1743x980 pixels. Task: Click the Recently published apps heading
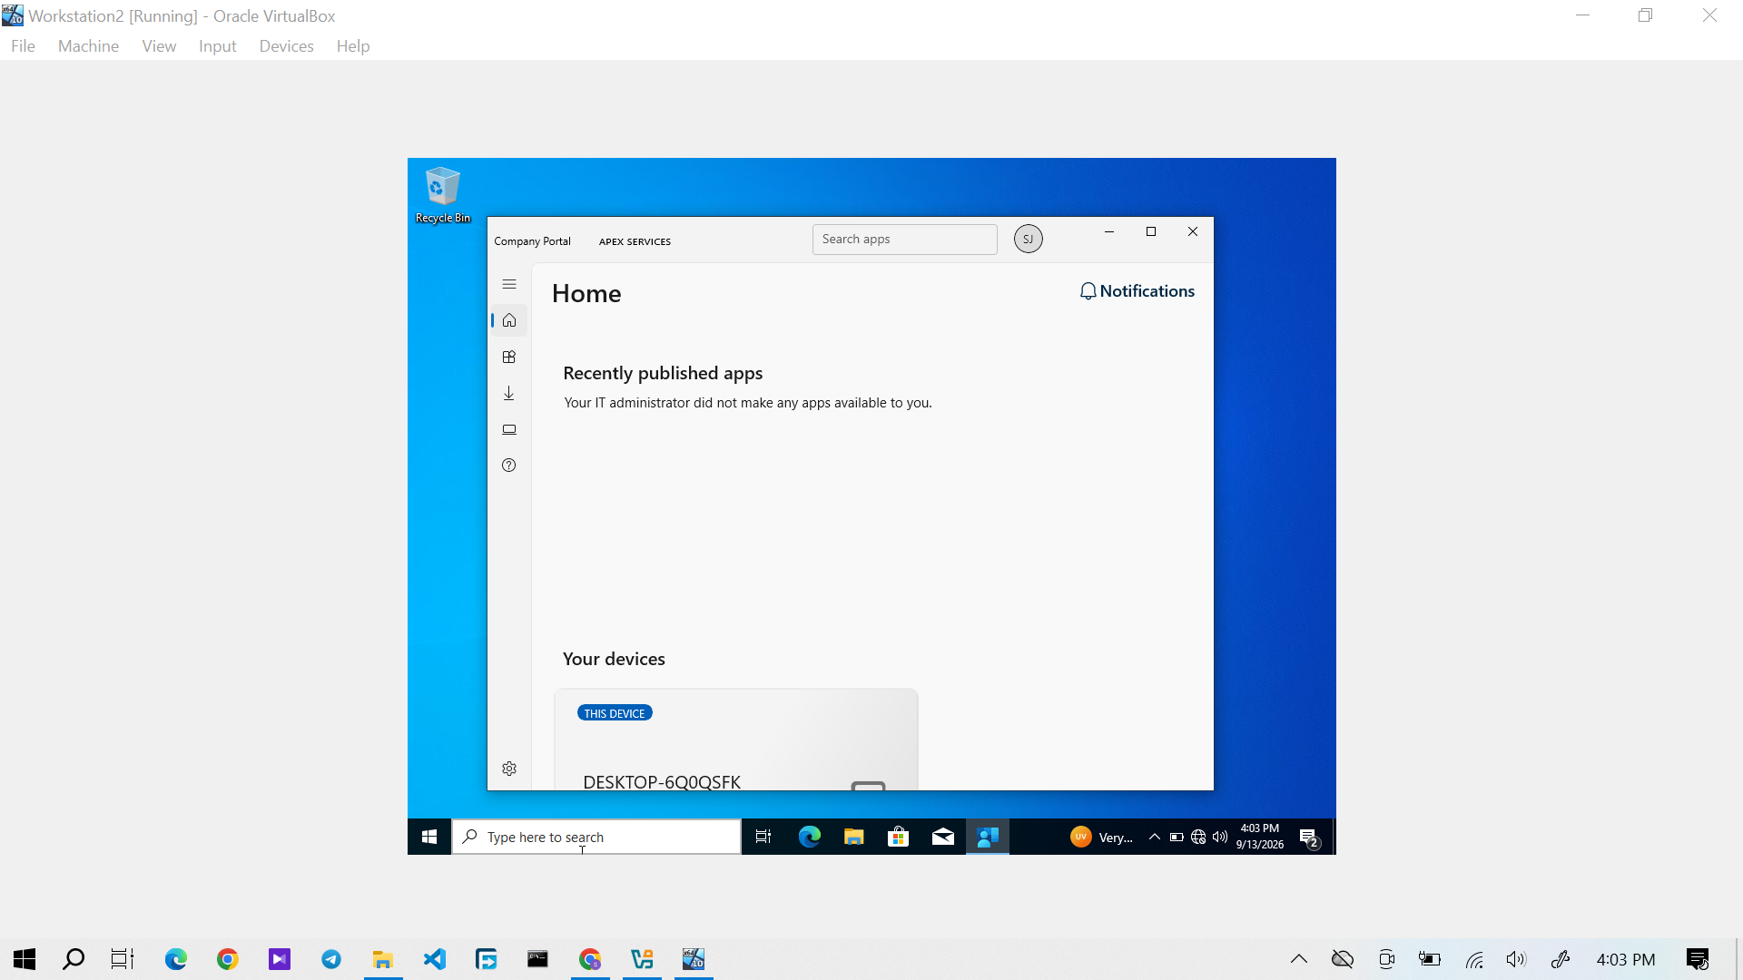[x=663, y=373]
